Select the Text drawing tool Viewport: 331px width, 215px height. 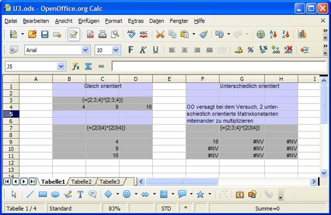(80, 194)
